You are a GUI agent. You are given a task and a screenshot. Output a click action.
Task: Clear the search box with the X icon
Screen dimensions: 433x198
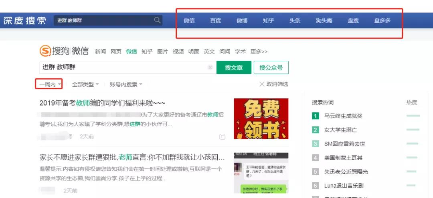210,68
